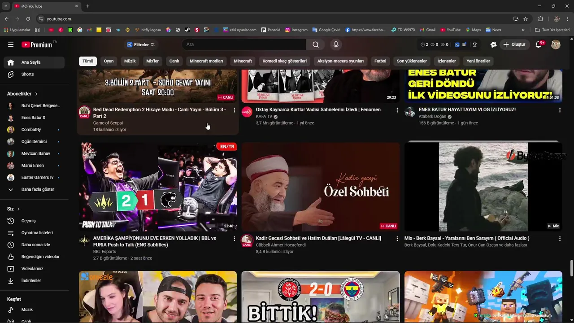The width and height of the screenshot is (574, 323).
Task: Expand the Abonelikler section
Action: coord(22,94)
